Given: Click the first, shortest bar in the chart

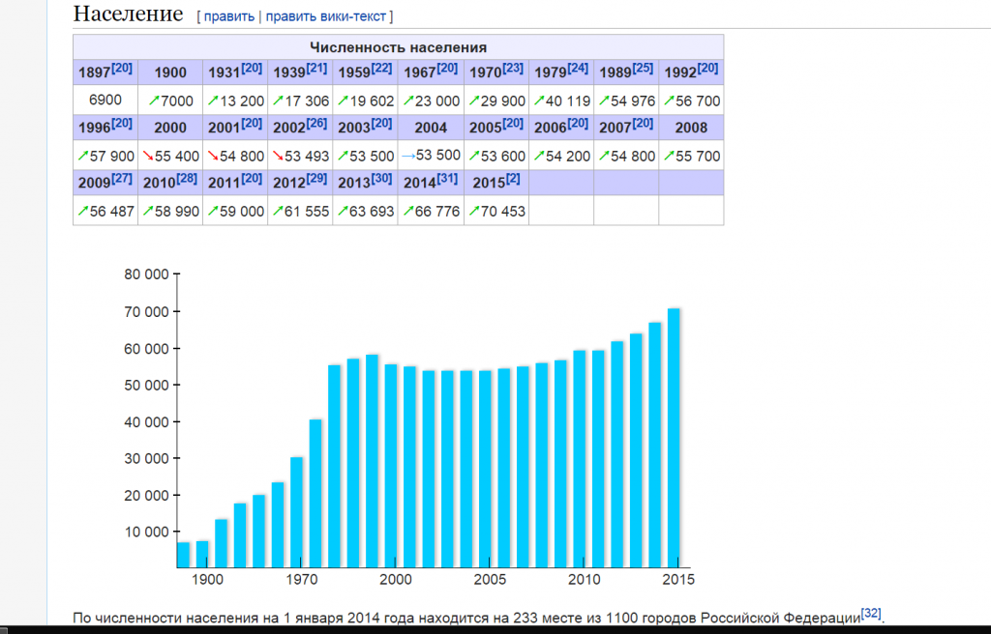Looking at the screenshot, I should (x=183, y=554).
